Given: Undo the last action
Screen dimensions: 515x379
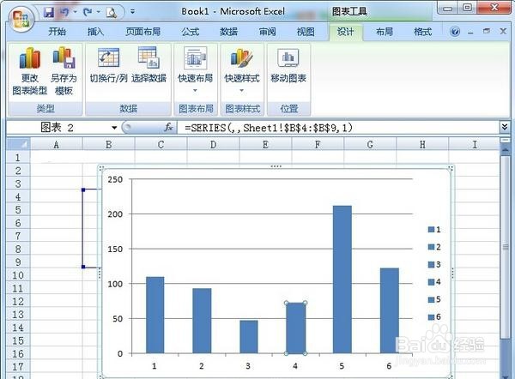Looking at the screenshot, I should 64,13.
